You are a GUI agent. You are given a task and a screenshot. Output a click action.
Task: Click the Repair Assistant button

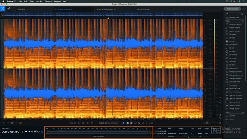coord(232,9)
